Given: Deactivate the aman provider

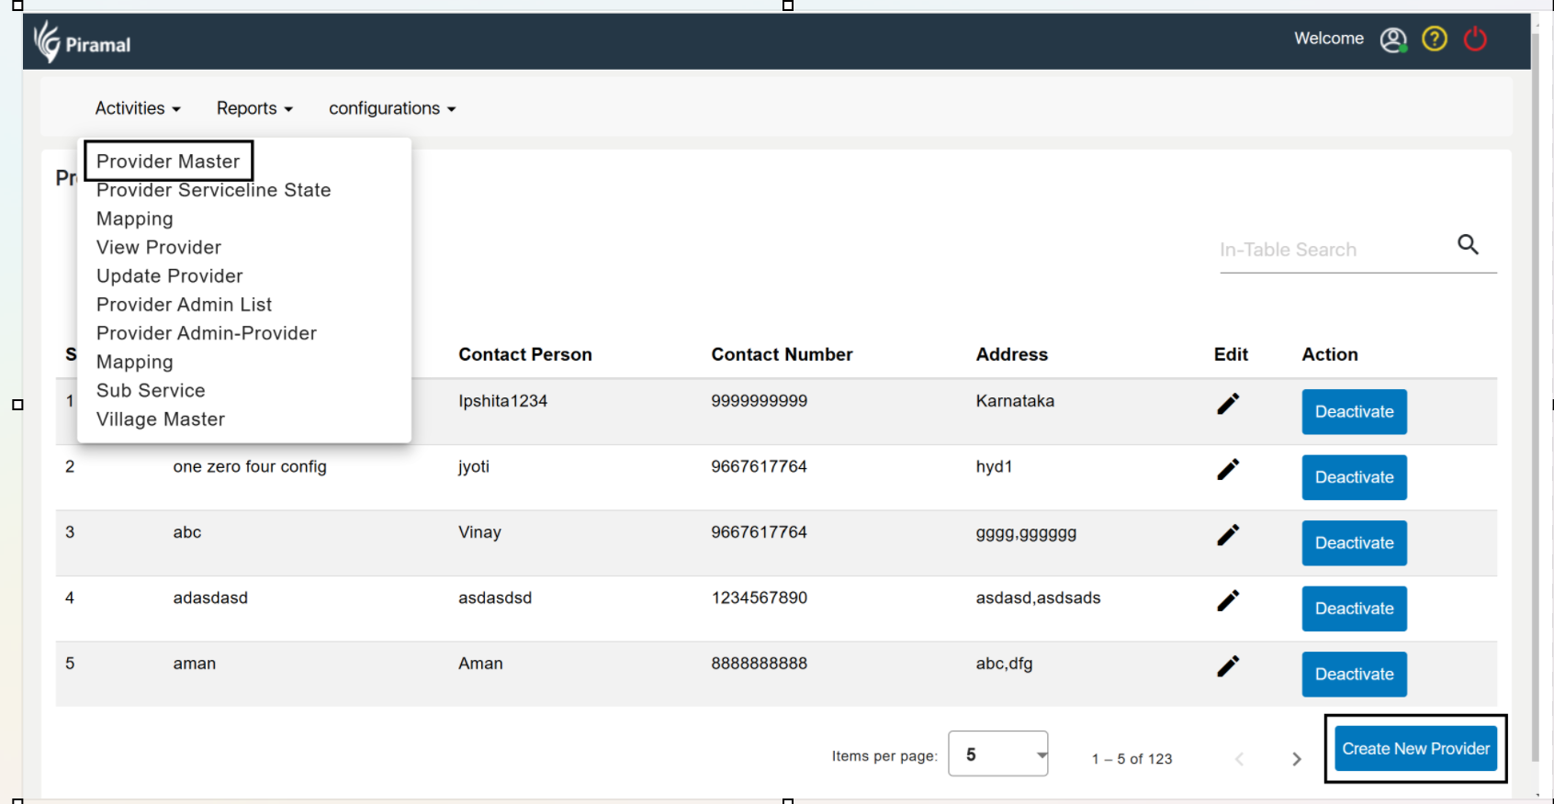Looking at the screenshot, I should pyautogui.click(x=1354, y=675).
